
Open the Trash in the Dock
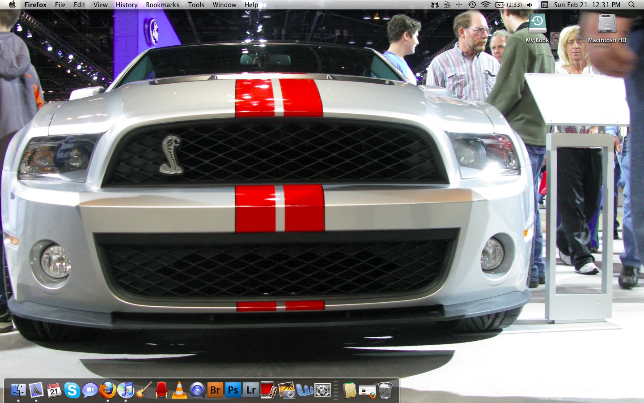(385, 390)
